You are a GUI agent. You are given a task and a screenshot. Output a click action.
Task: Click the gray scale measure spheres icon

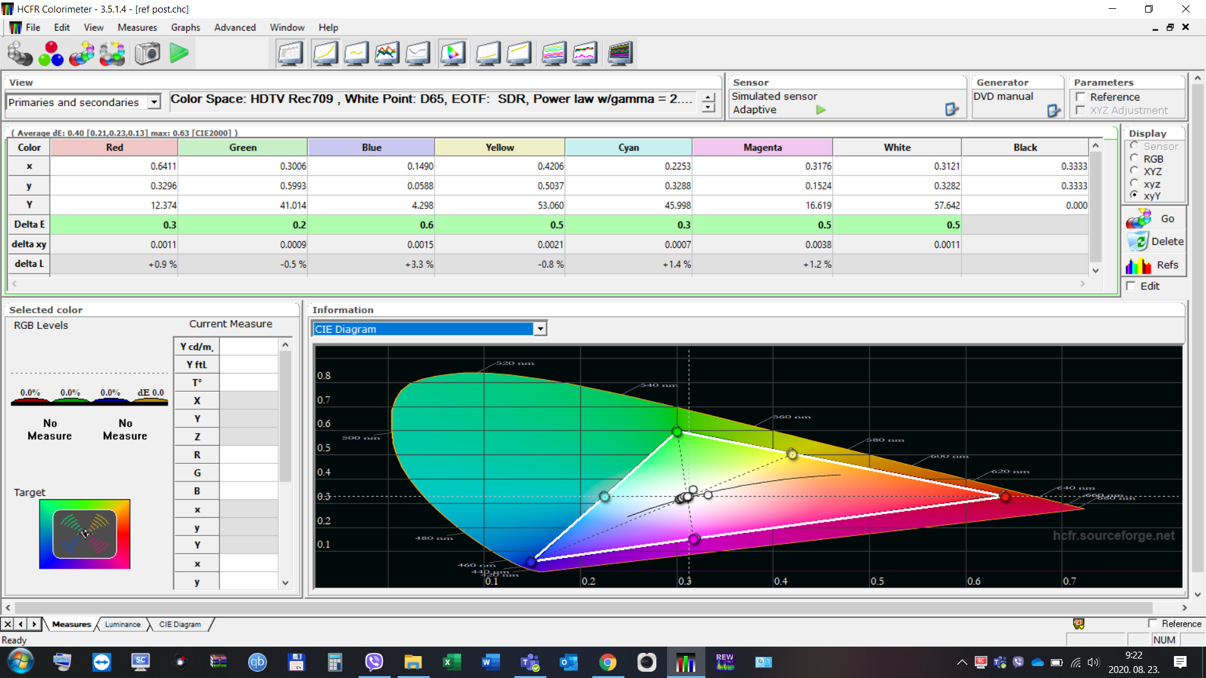[19, 53]
